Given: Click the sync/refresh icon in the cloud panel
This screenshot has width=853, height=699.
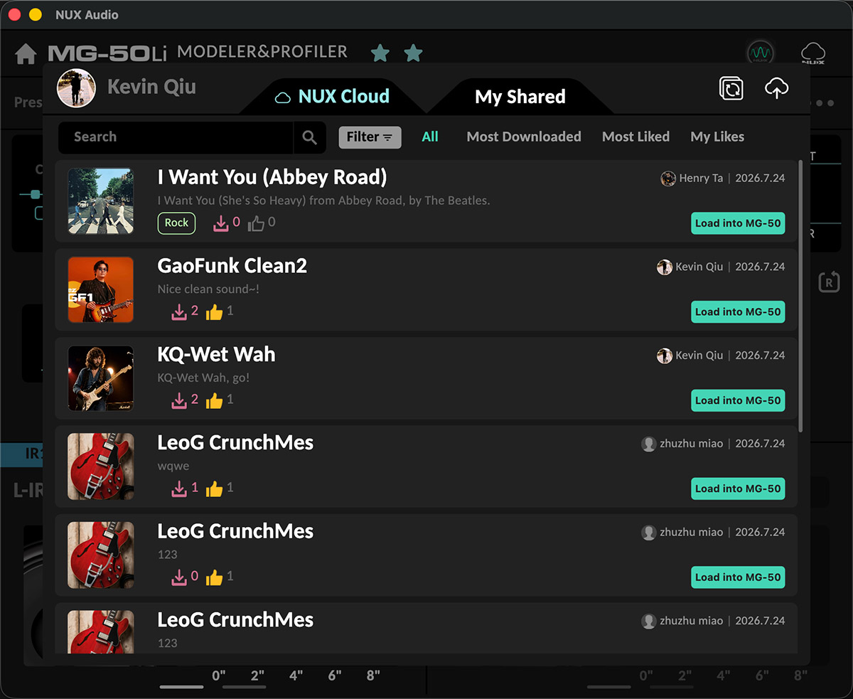Looking at the screenshot, I should (731, 88).
